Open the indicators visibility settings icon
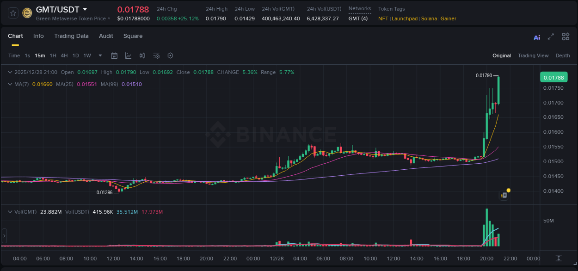Image resolution: width=578 pixels, height=271 pixels. tap(156, 55)
